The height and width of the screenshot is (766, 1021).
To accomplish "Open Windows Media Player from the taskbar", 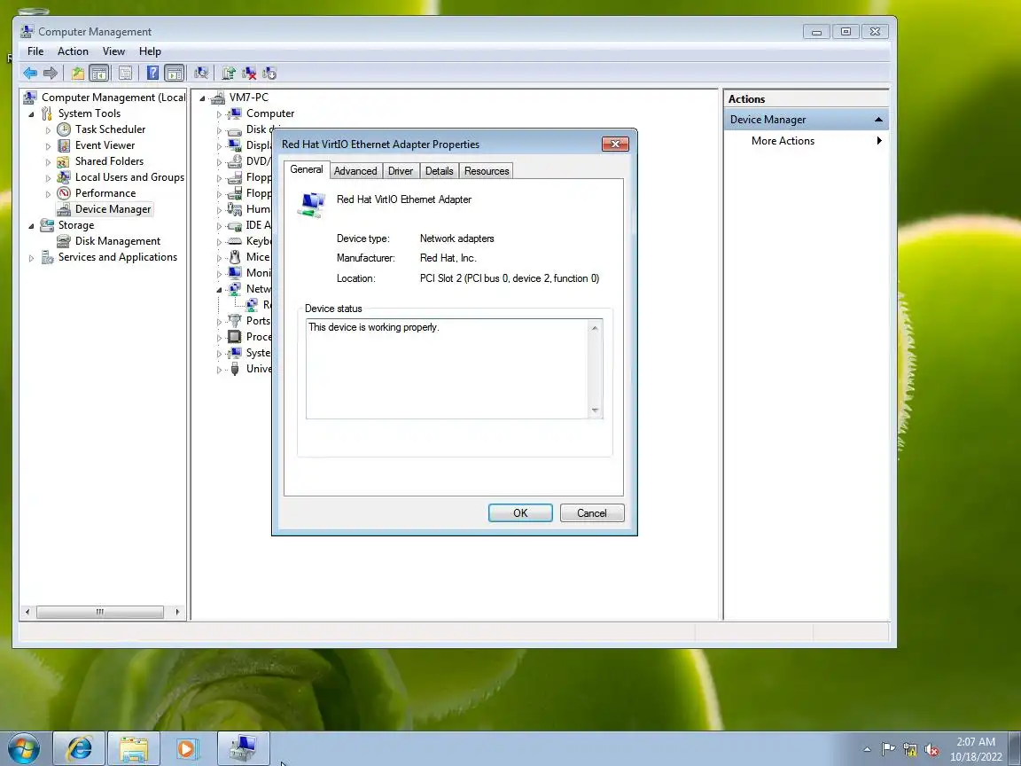I will pos(188,748).
